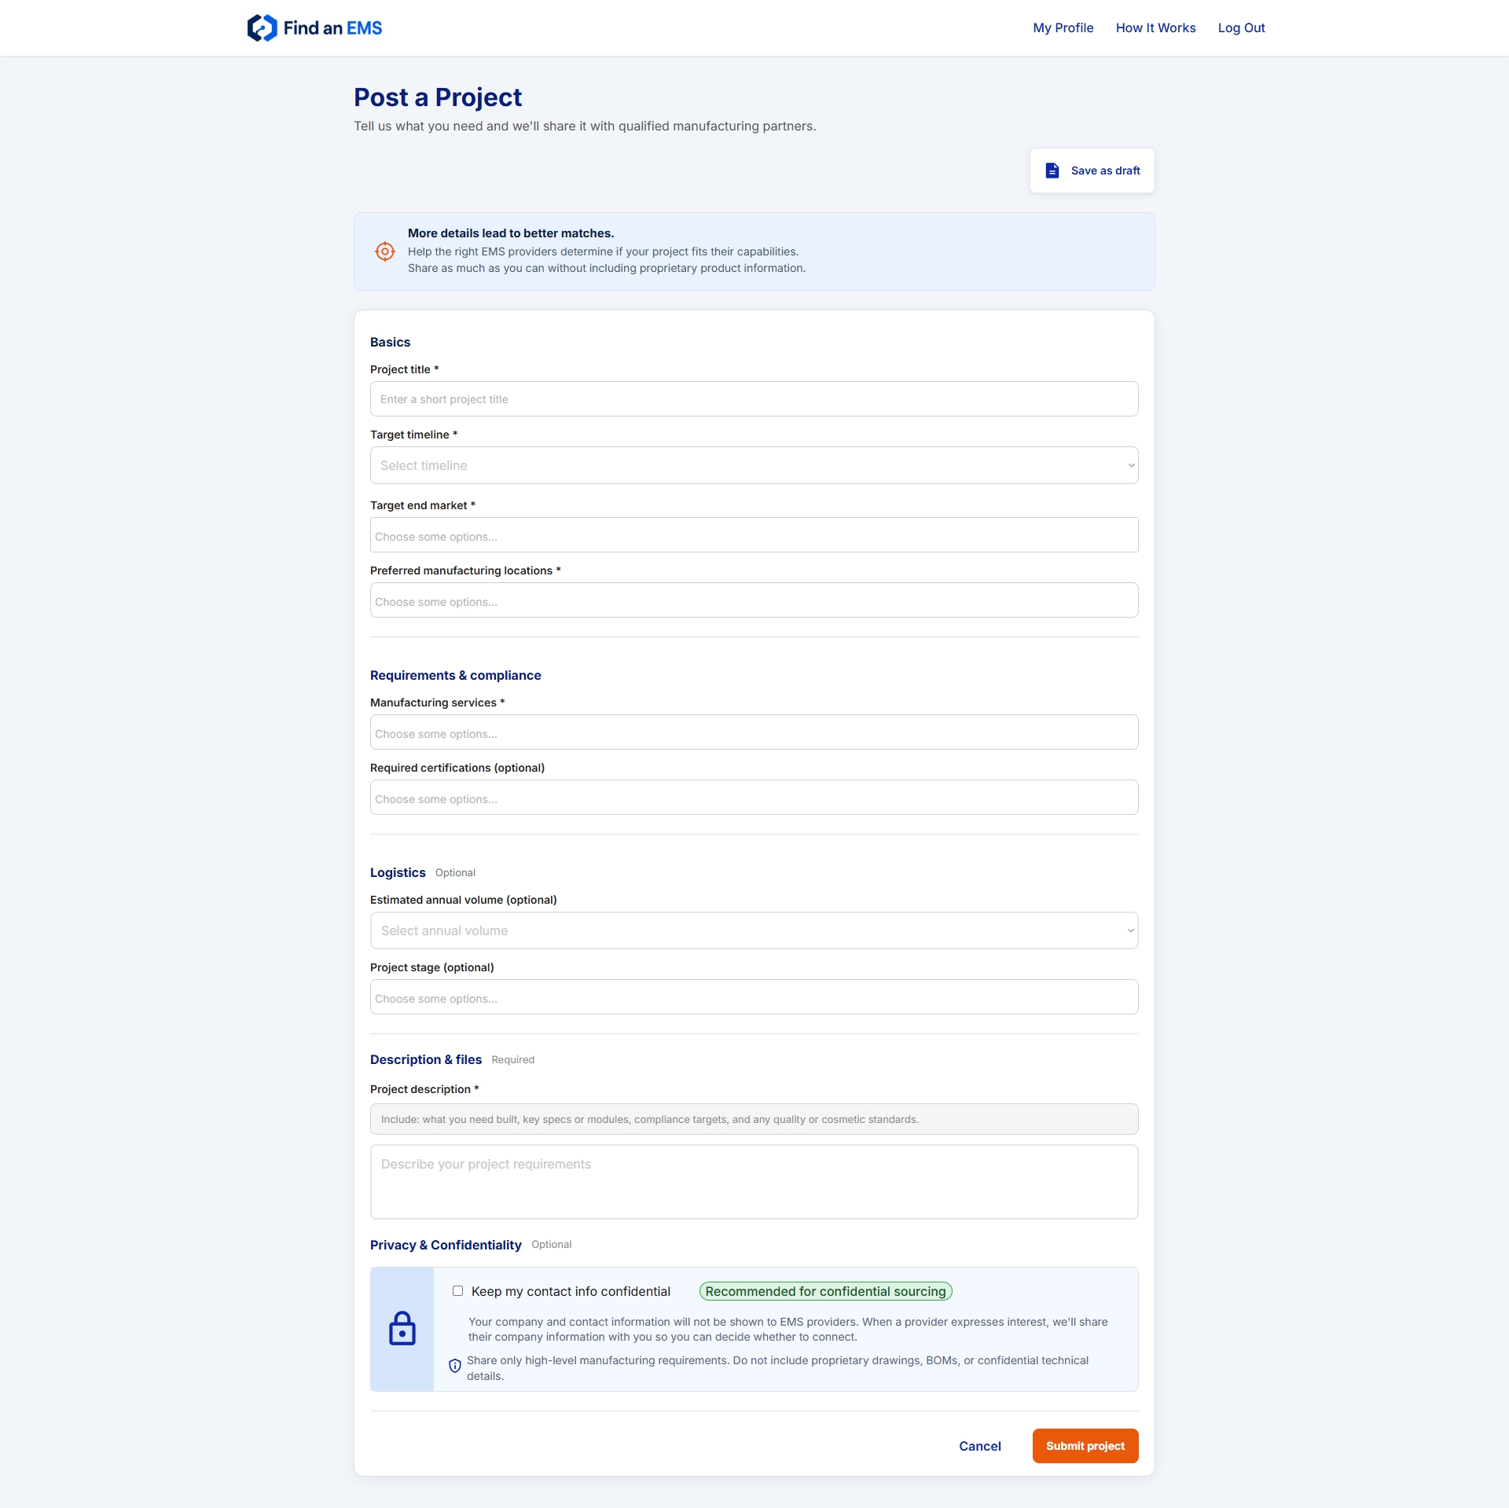Click Save as draft button
Viewport: 1509px width, 1508px height.
pyautogui.click(x=1092, y=171)
